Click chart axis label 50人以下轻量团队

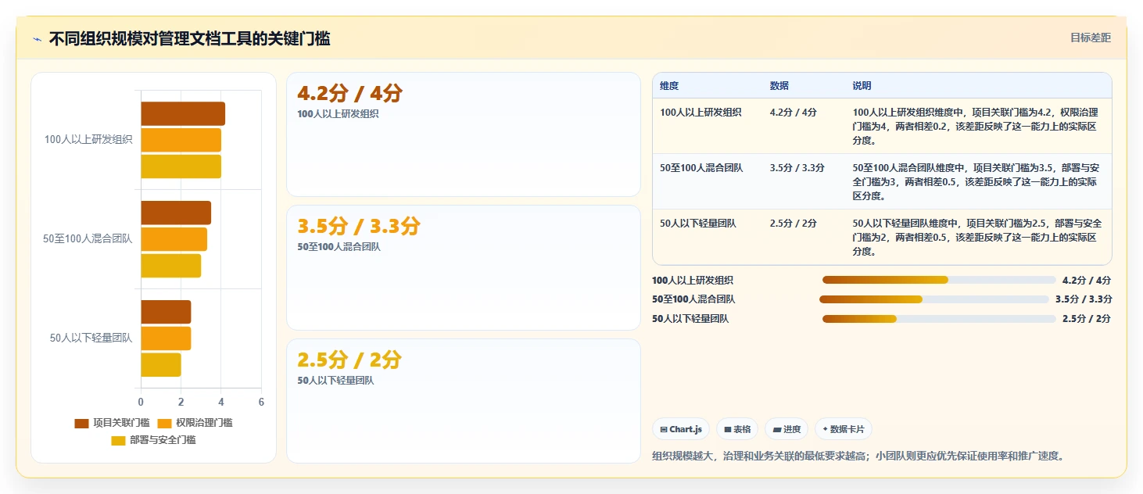[91, 338]
